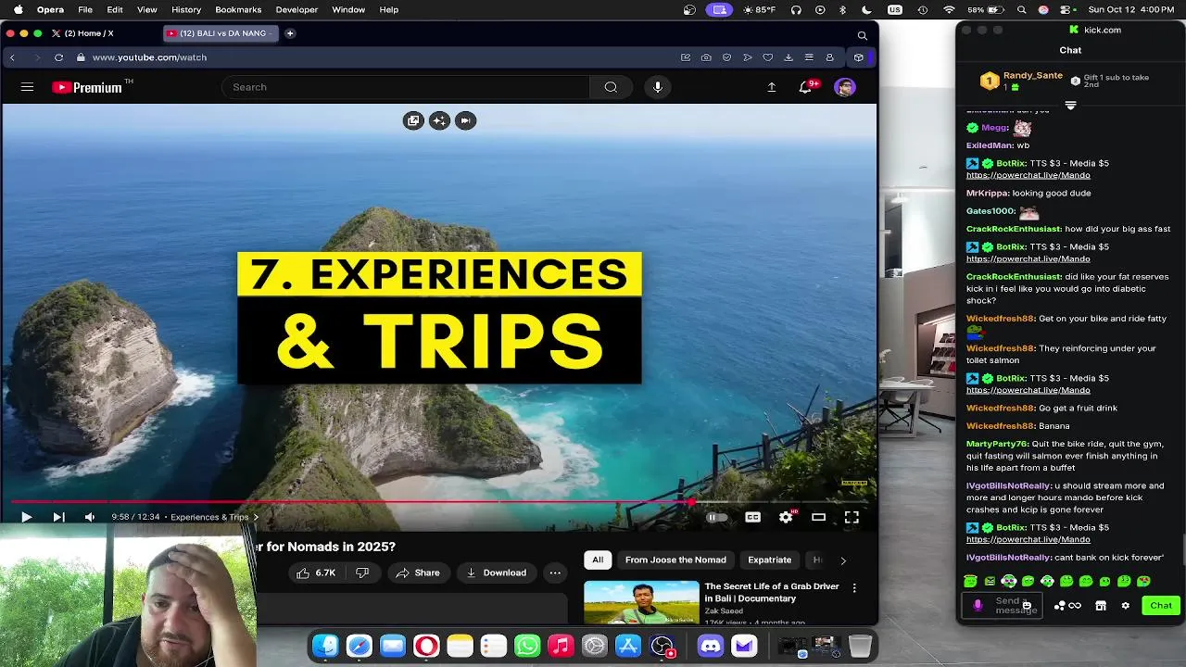Open Opera downloads icon in address bar
The image size is (1186, 667).
click(x=789, y=57)
